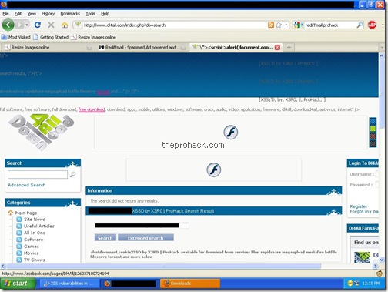Click the horizontal scrollbar left arrow
388x292 pixels.
tap(3, 266)
